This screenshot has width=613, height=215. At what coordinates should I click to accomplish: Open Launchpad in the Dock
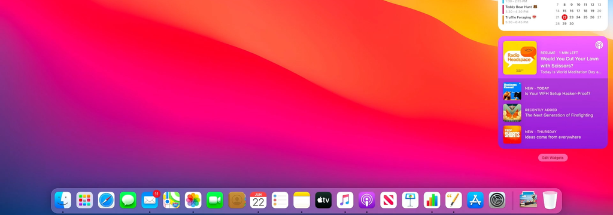tap(84, 200)
